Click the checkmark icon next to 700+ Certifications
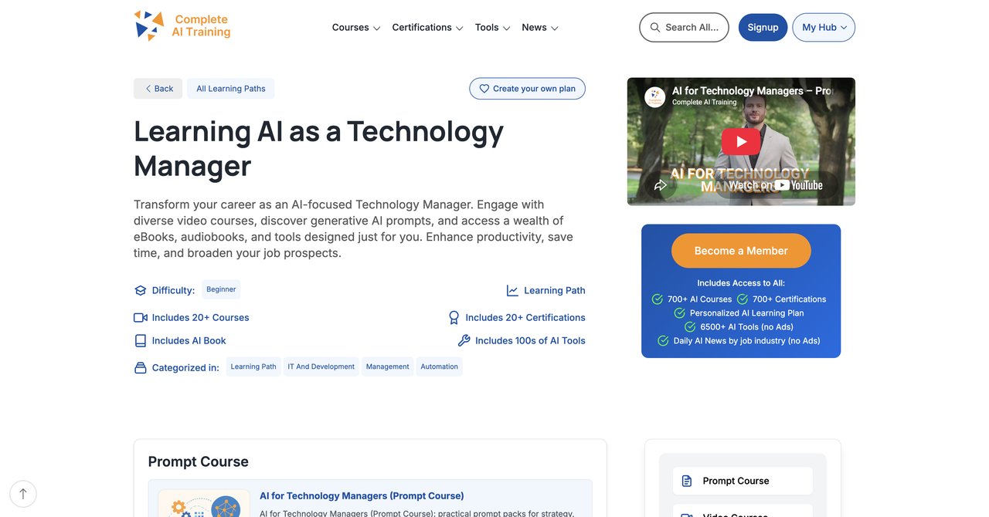This screenshot has height=517, width=989. pyautogui.click(x=743, y=299)
